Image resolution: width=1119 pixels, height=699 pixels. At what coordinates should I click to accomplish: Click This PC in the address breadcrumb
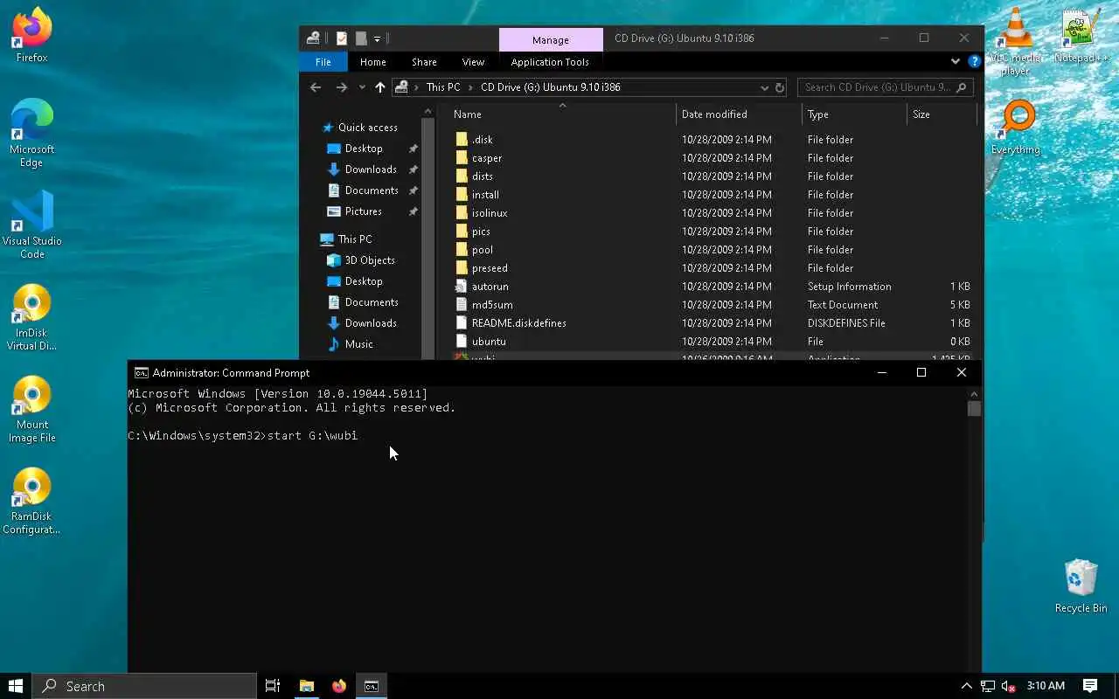click(443, 87)
